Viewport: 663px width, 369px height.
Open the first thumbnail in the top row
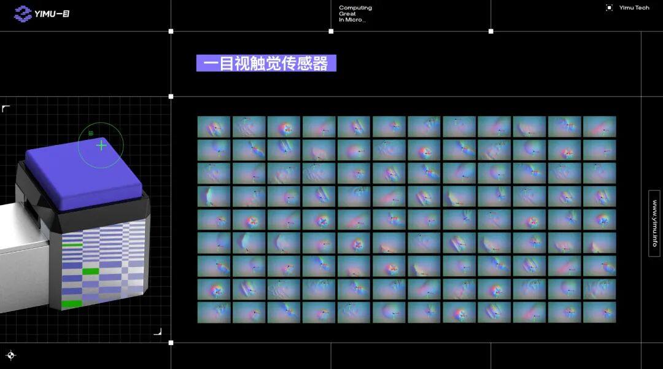(214, 126)
